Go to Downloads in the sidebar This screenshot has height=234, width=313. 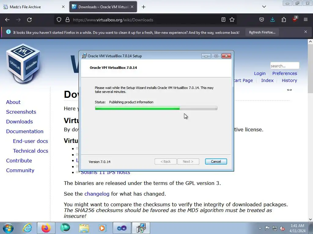click(x=19, y=122)
